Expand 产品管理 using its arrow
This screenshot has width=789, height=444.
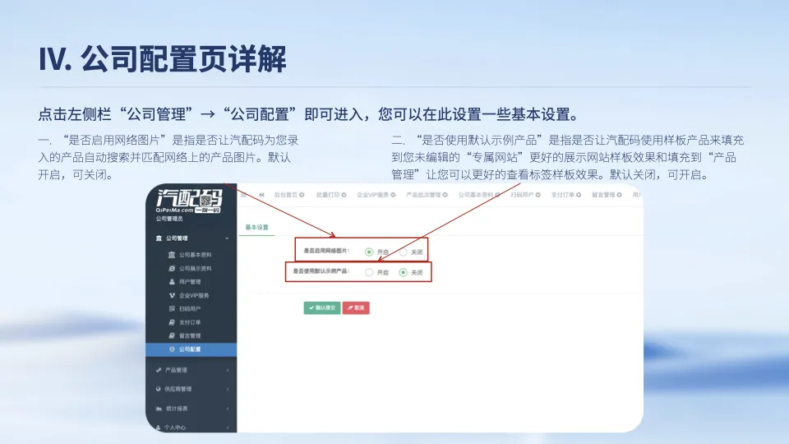click(228, 370)
